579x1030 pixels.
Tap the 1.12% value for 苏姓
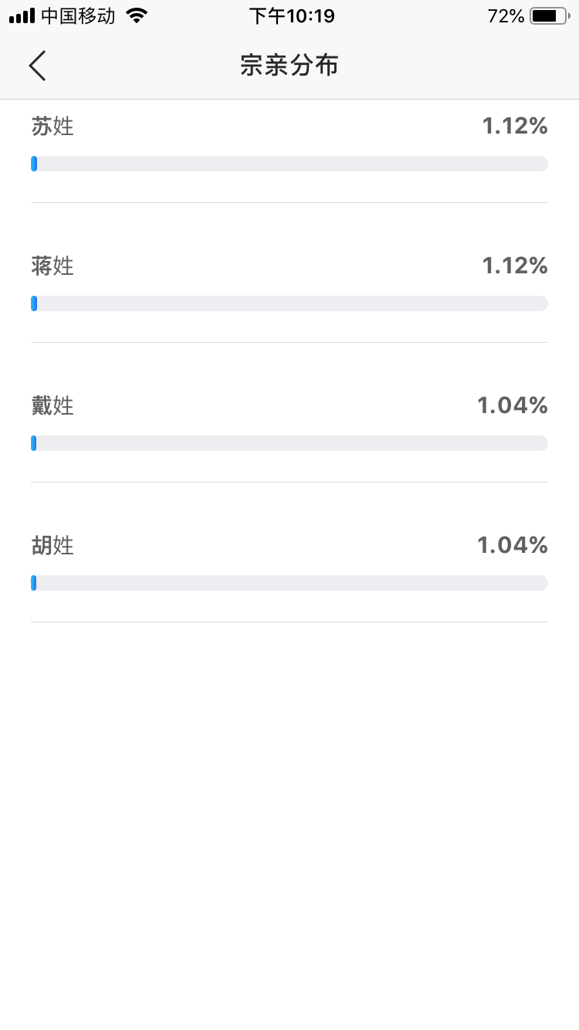515,126
